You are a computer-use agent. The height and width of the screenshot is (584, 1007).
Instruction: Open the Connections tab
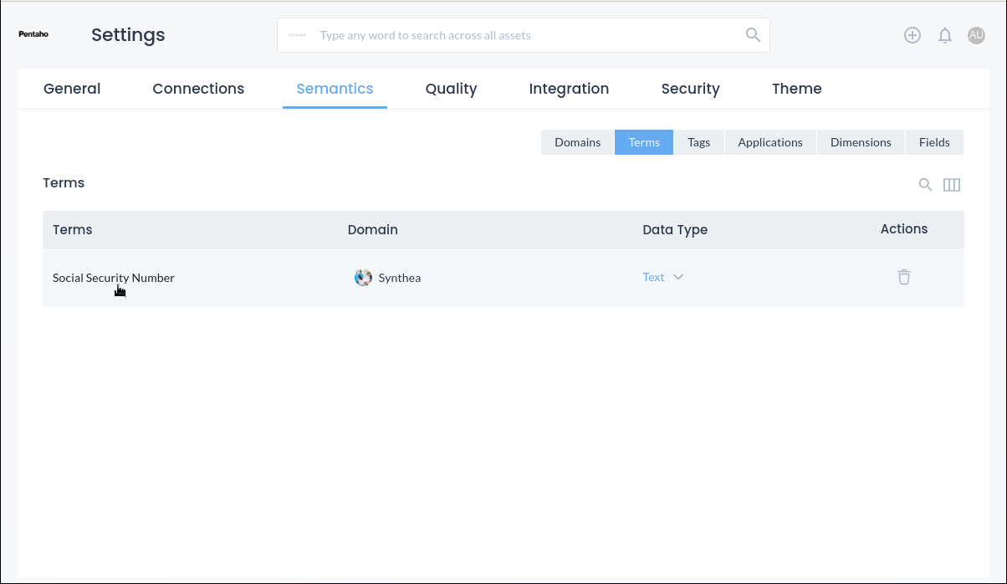(x=198, y=89)
